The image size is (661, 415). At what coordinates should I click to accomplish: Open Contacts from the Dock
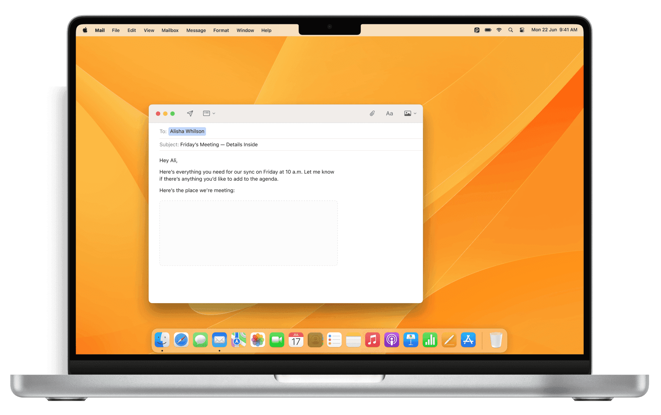(x=315, y=340)
